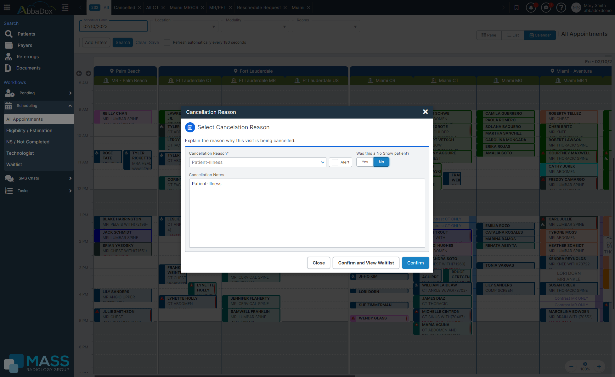The width and height of the screenshot is (615, 377).
Task: Click Confirm and View Waitlist
Action: [x=366, y=263]
